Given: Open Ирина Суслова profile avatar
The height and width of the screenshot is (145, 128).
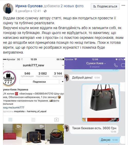Looking at the screenshot, I should click(8, 8).
